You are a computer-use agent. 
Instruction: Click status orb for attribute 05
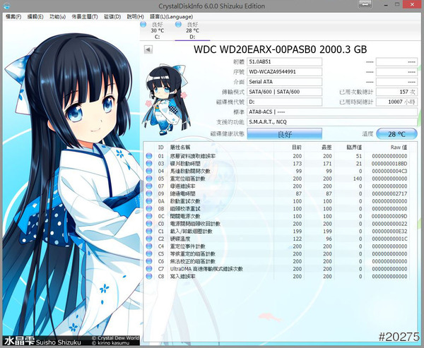coord(148,178)
